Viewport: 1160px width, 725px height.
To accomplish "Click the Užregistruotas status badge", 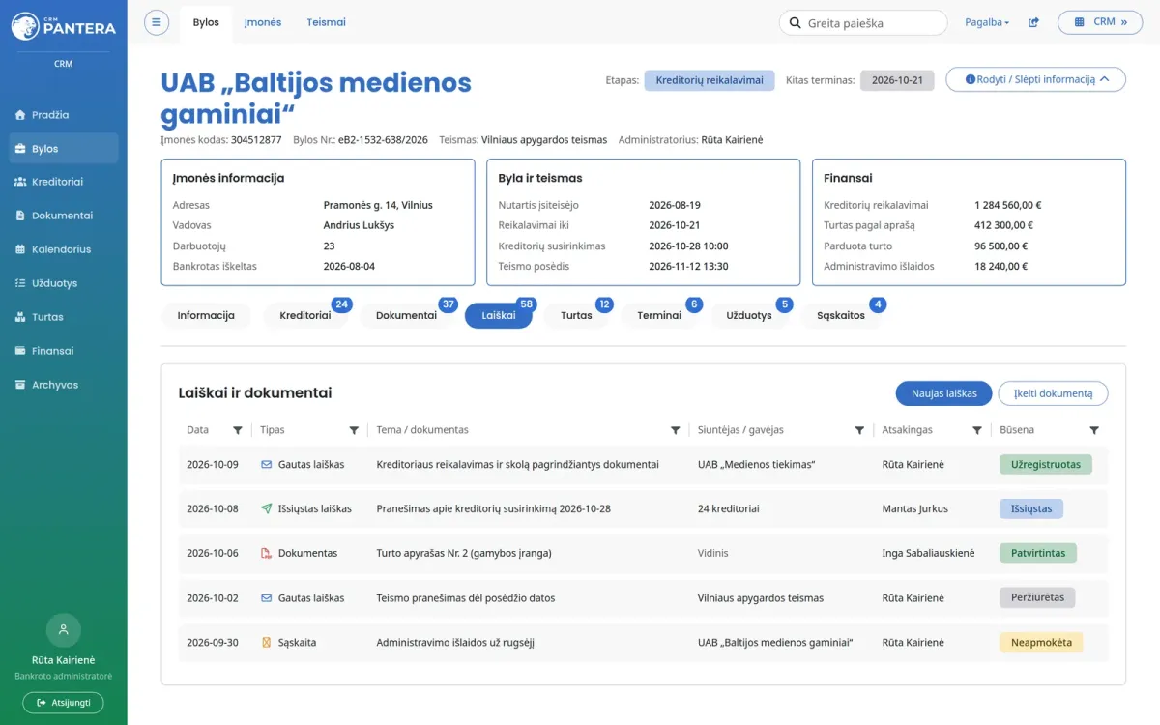I will pyautogui.click(x=1046, y=465).
